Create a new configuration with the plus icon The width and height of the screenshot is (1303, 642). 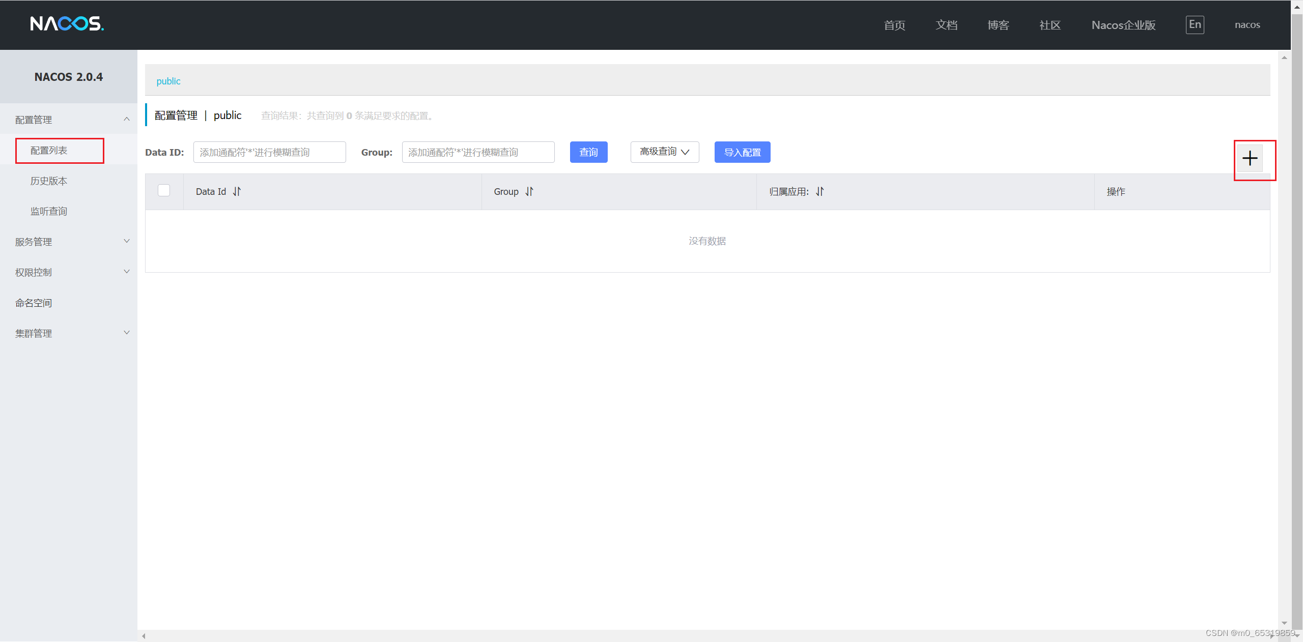point(1250,158)
